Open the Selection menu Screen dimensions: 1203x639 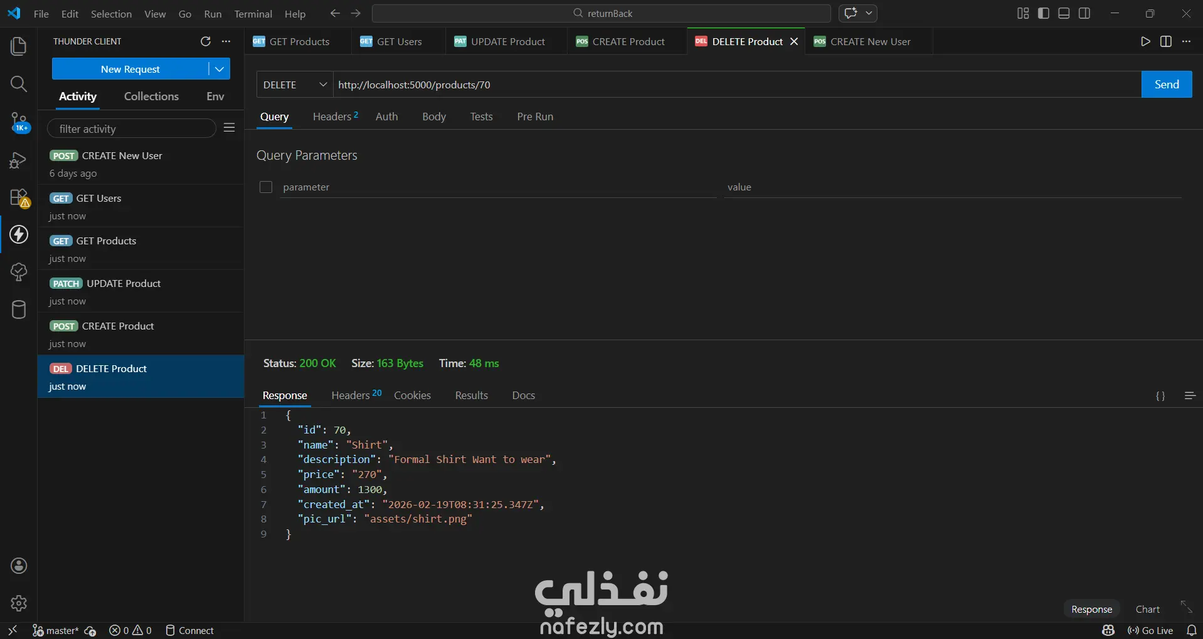pyautogui.click(x=111, y=14)
